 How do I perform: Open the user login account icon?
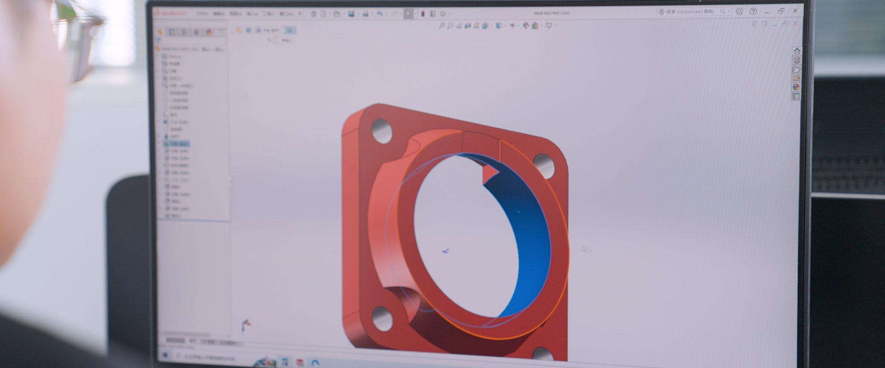pyautogui.click(x=739, y=11)
